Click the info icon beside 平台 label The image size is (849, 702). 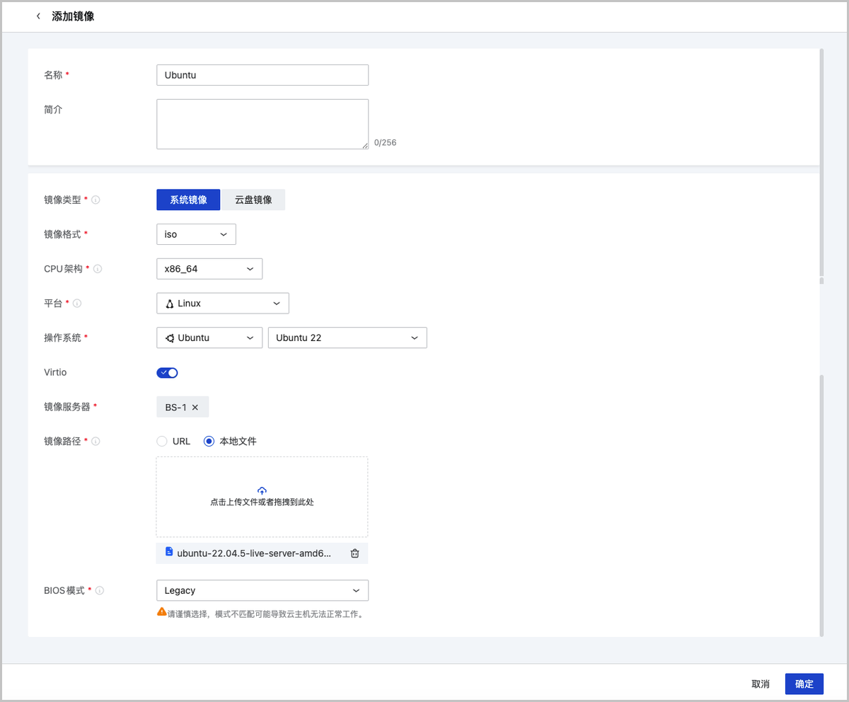click(77, 304)
